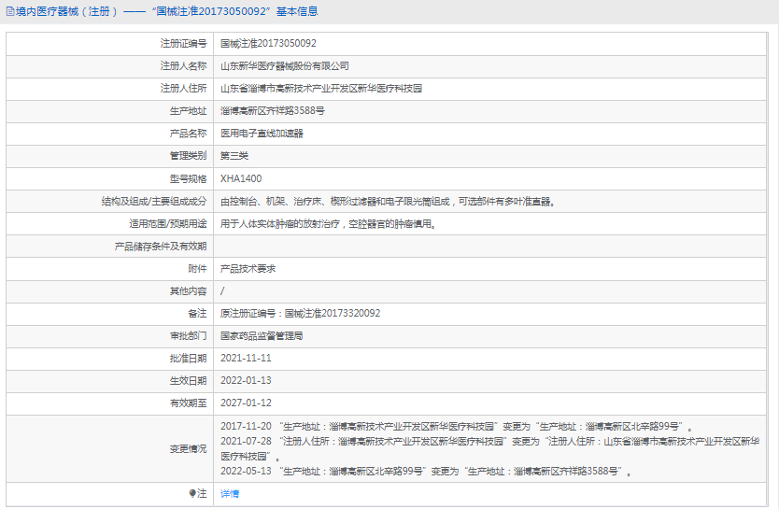Select the page title 境内医疗器械（注册）
The width and height of the screenshot is (779, 509).
click(67, 11)
